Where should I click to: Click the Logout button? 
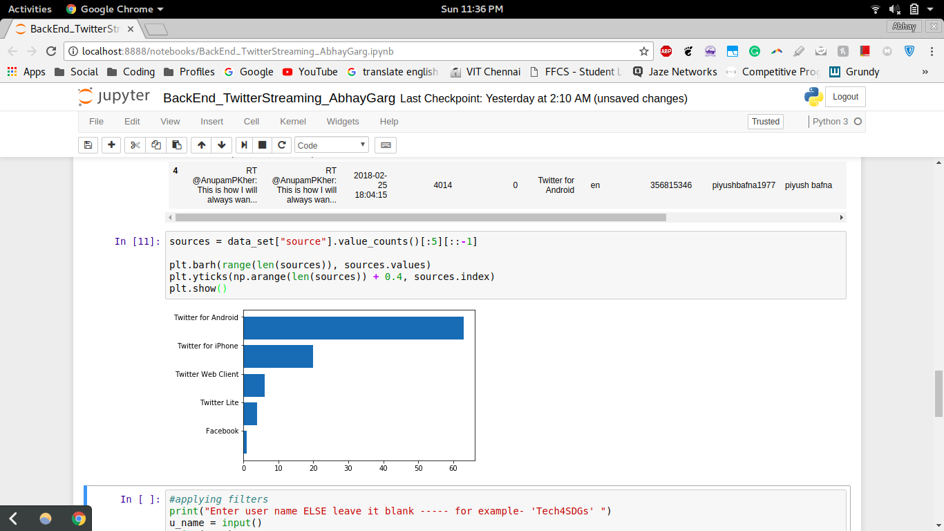[x=845, y=97]
